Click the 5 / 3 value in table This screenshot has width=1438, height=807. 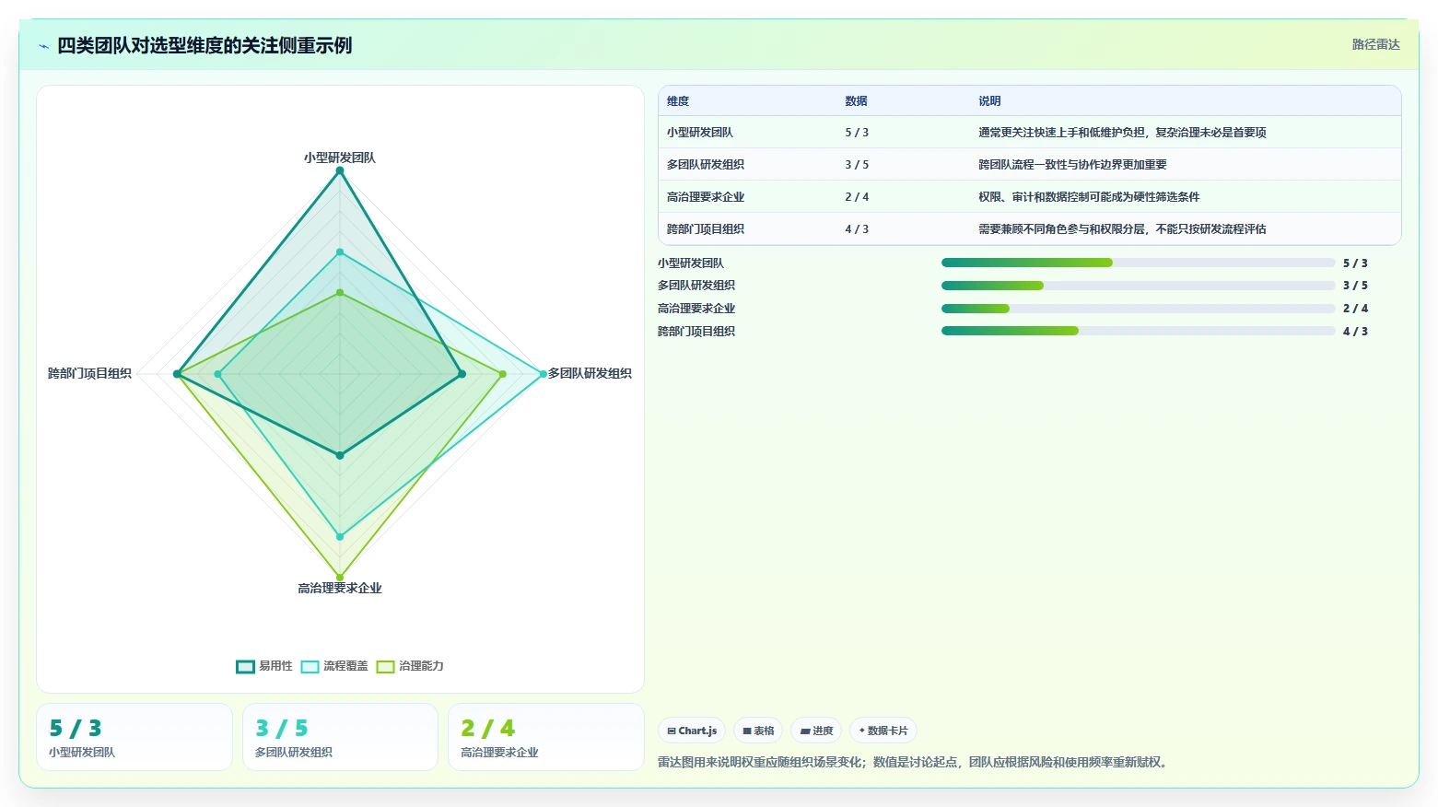857,133
